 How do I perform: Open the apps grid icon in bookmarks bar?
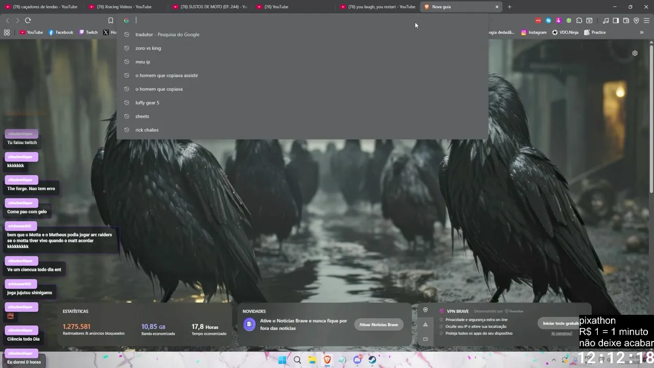point(7,32)
